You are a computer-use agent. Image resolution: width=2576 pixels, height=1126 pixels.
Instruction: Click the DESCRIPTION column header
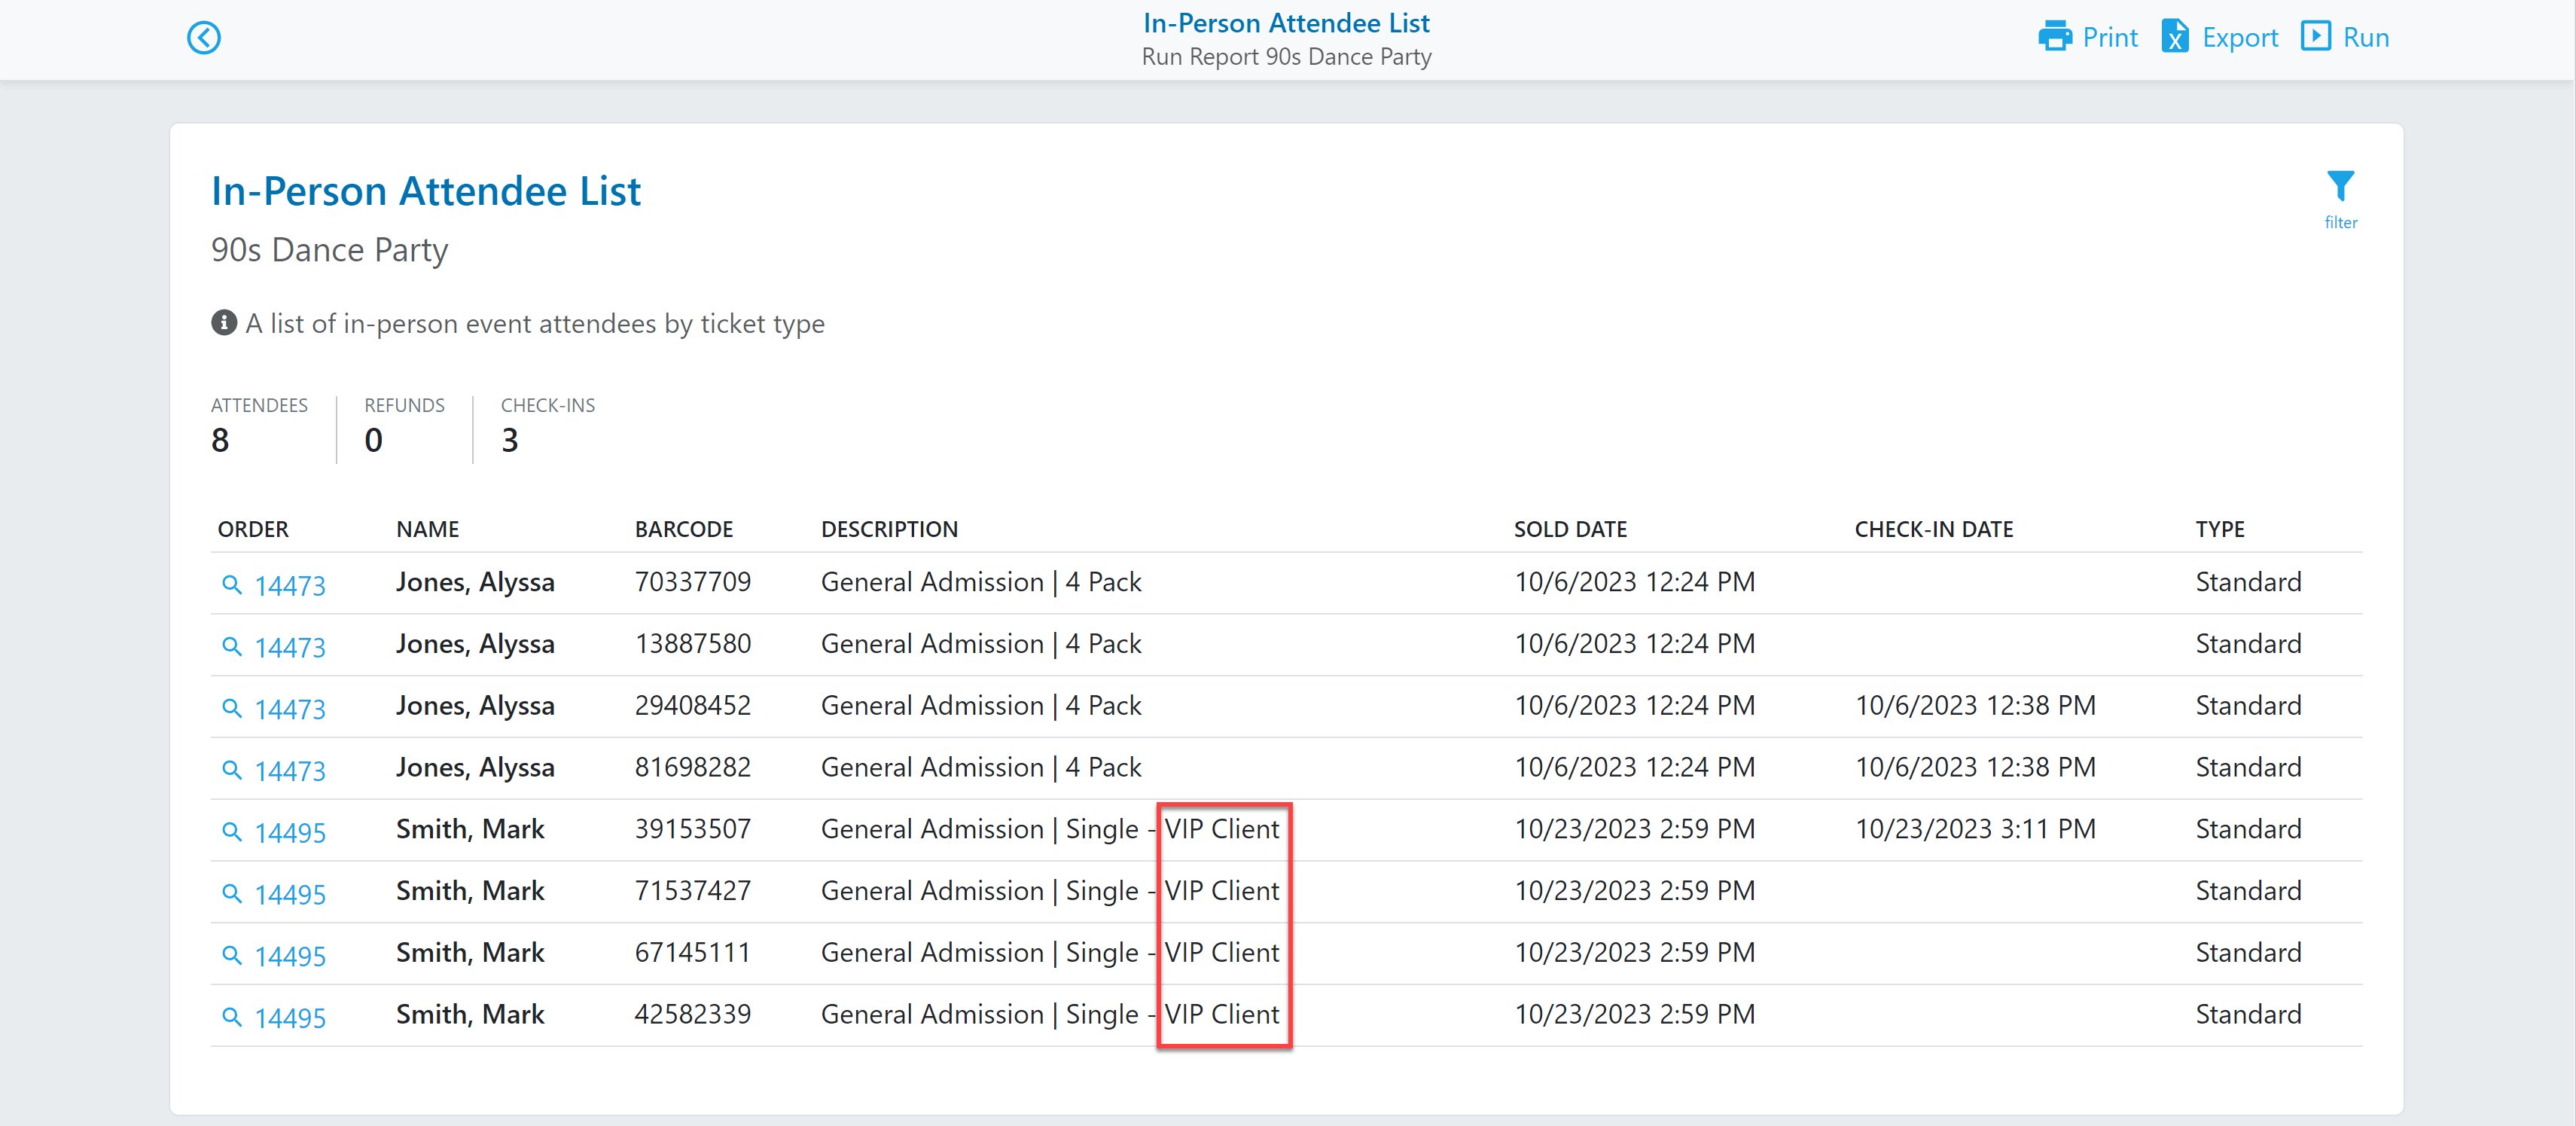coord(889,530)
